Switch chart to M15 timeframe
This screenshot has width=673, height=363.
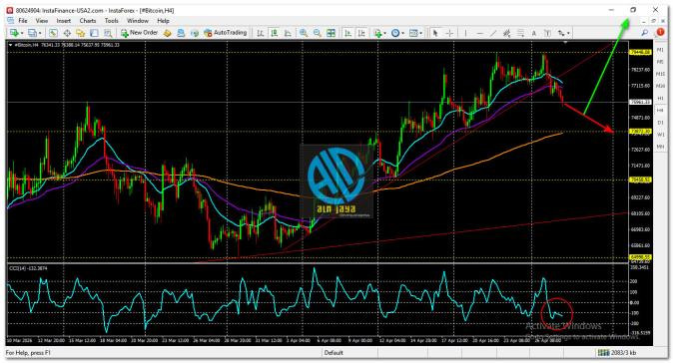click(x=660, y=74)
